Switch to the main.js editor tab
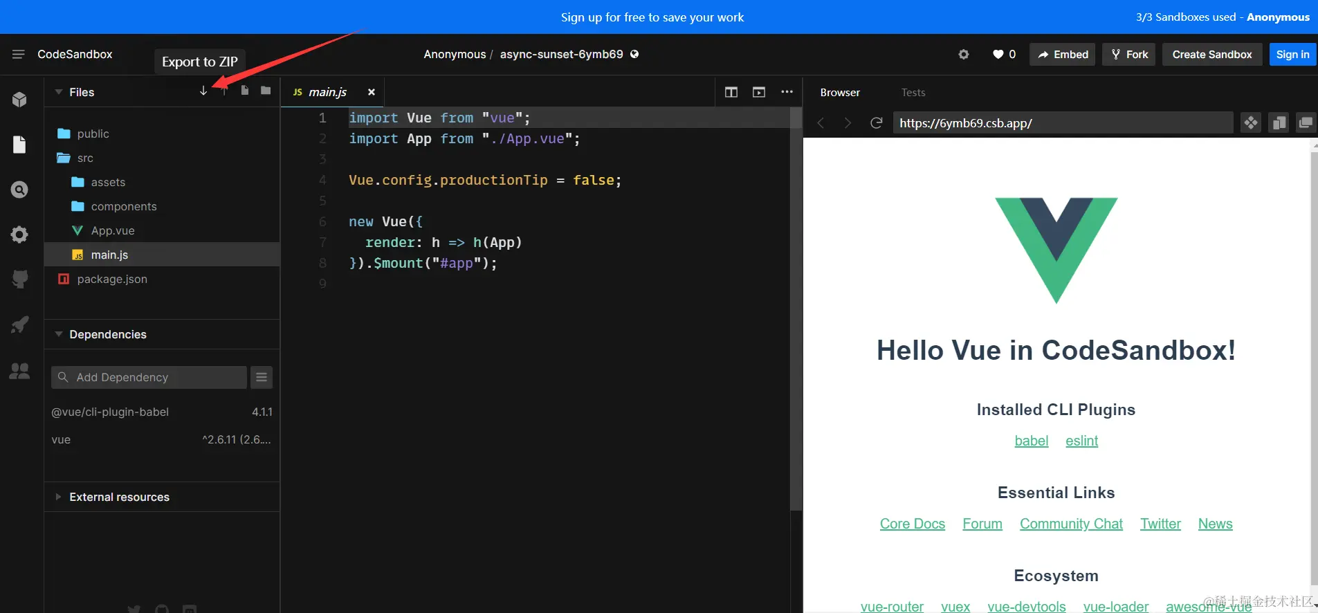1318x613 pixels. point(327,92)
